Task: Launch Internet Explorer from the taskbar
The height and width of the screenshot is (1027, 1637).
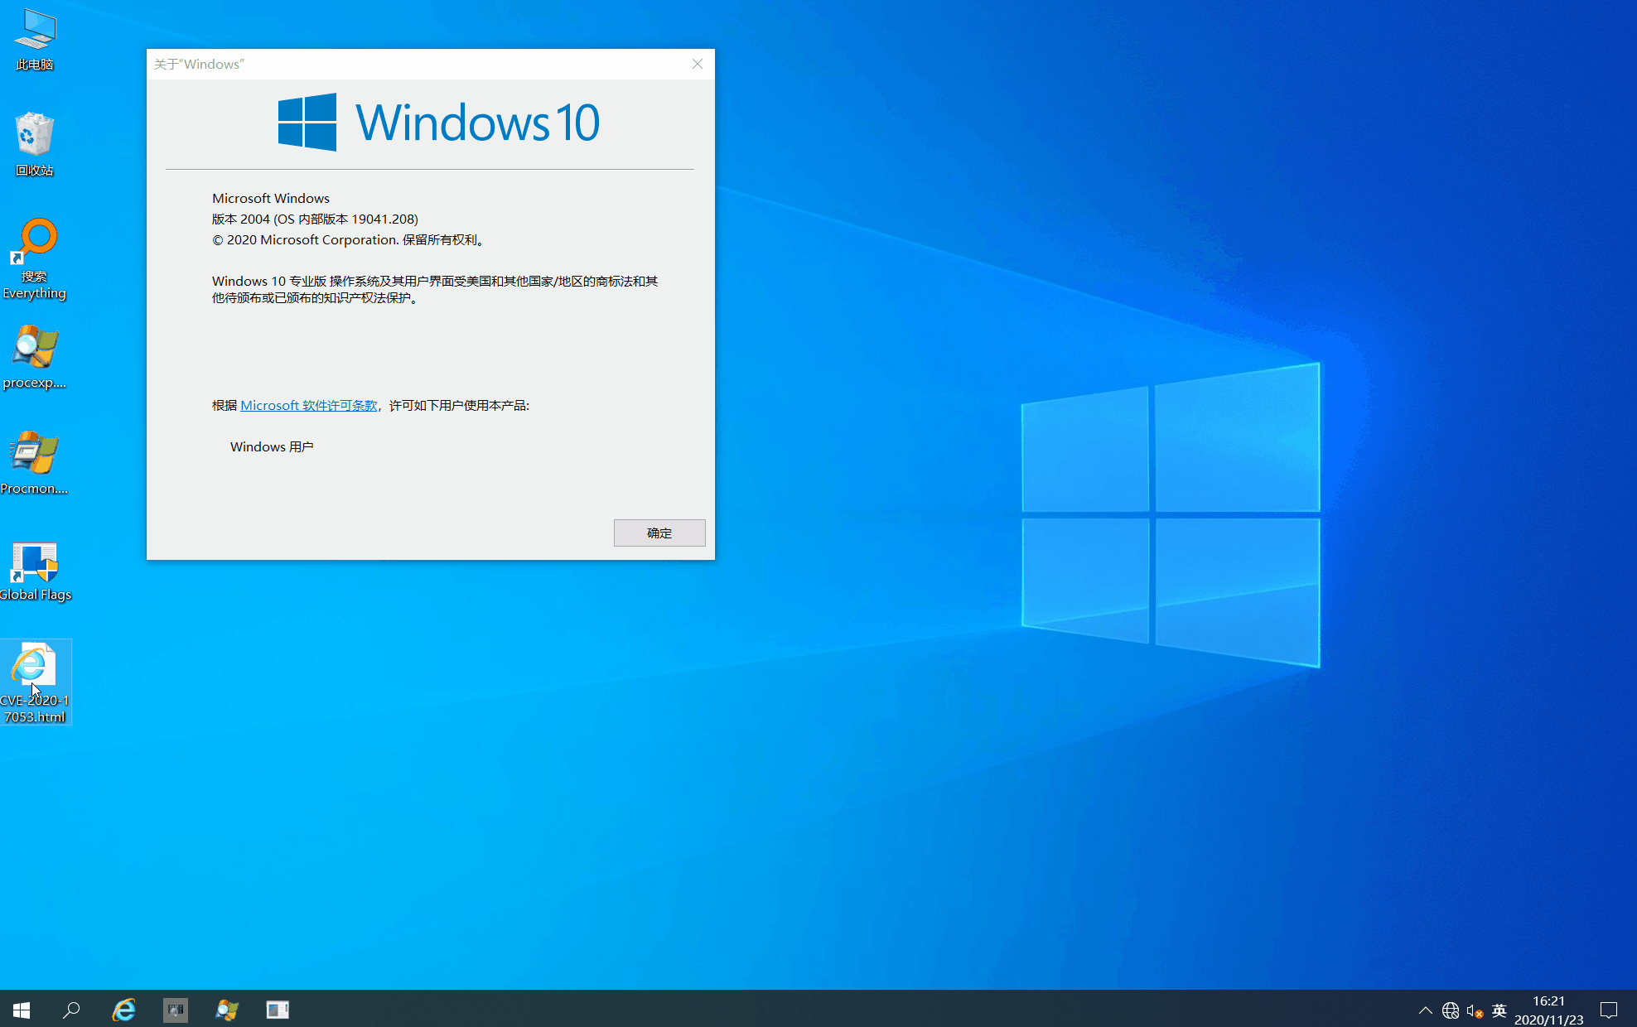Action: [x=123, y=1010]
